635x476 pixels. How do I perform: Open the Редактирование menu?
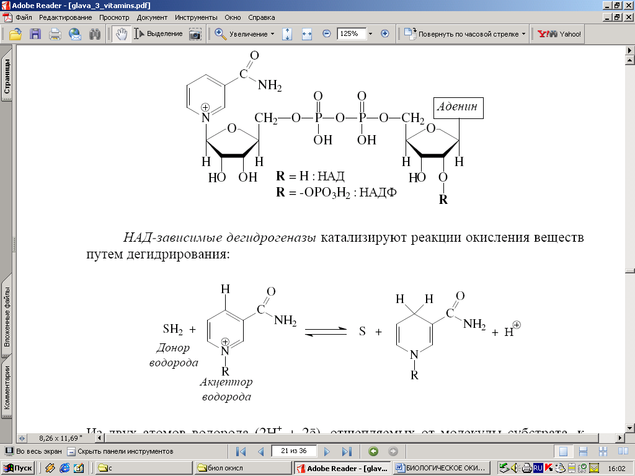[x=66, y=17]
